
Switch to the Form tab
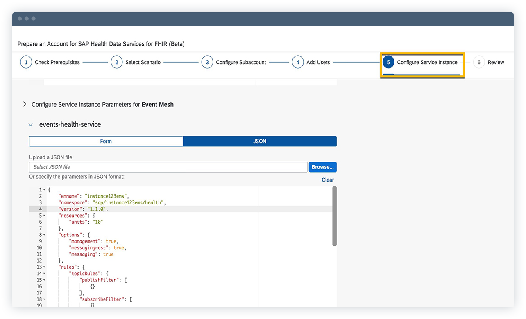(106, 141)
